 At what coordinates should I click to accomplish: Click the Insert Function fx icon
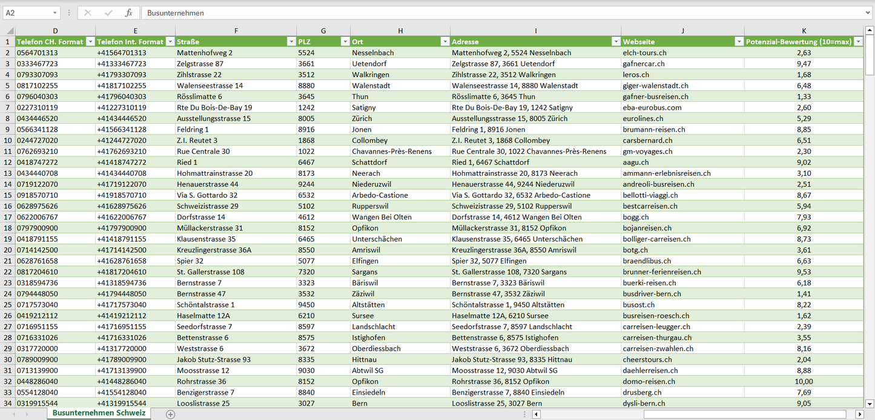128,13
